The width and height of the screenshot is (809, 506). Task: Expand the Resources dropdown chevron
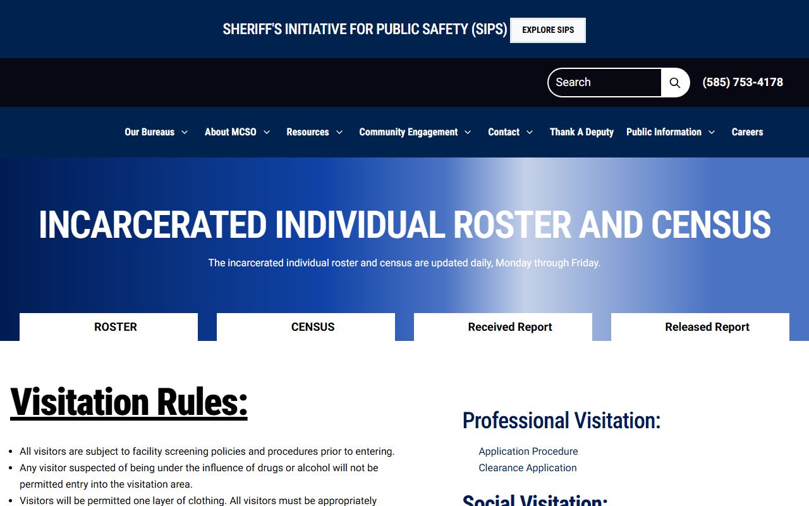click(339, 132)
